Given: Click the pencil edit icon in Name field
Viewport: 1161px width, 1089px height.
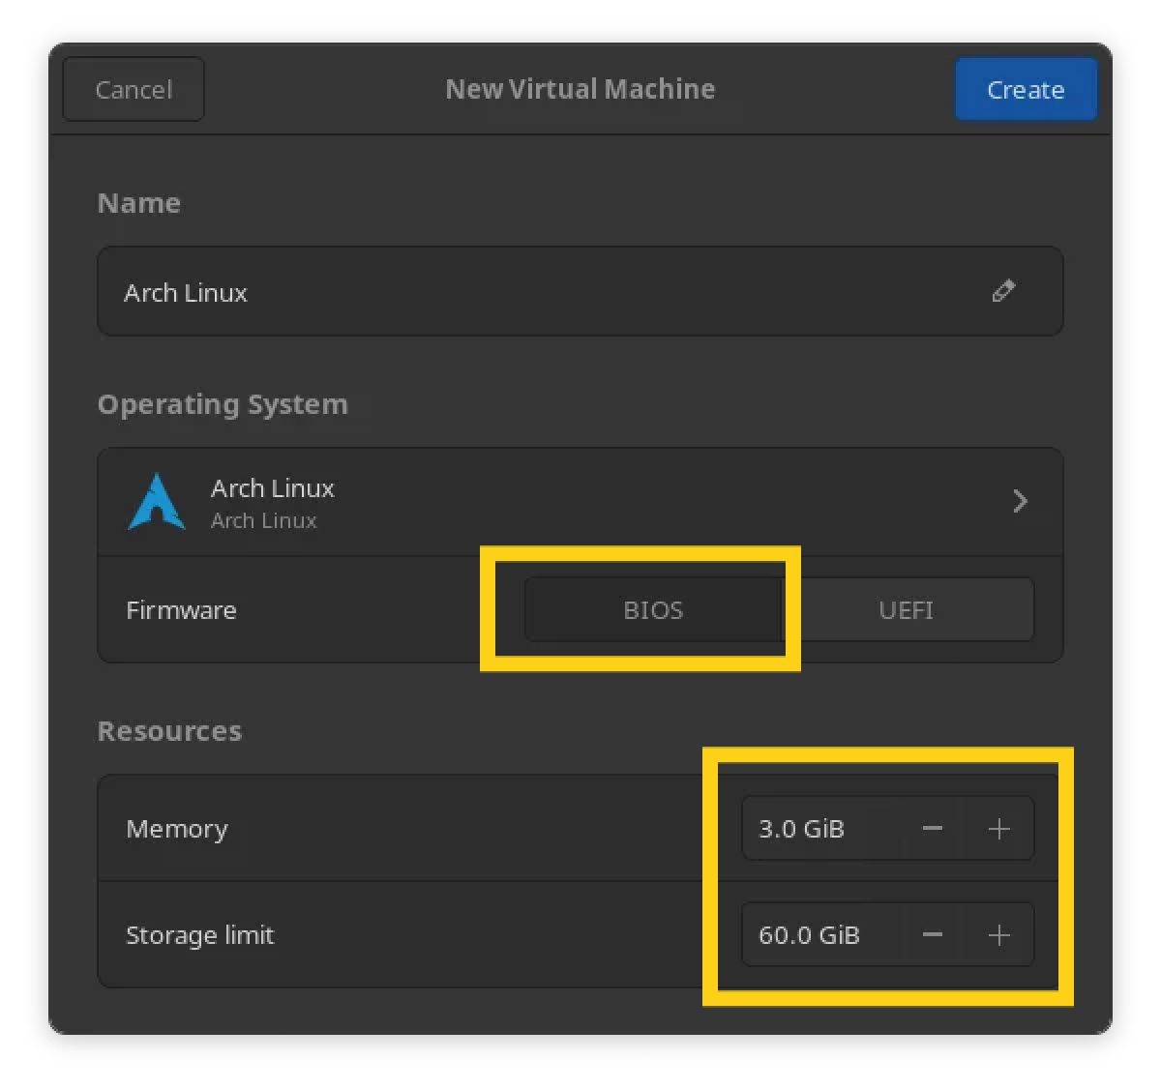Looking at the screenshot, I should click(x=1003, y=291).
